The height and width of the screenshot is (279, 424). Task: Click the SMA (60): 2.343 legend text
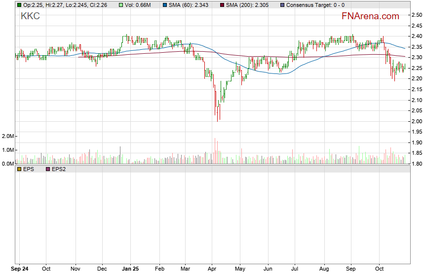(x=190, y=5)
